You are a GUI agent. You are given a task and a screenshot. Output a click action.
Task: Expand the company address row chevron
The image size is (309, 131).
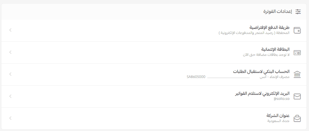(10, 118)
